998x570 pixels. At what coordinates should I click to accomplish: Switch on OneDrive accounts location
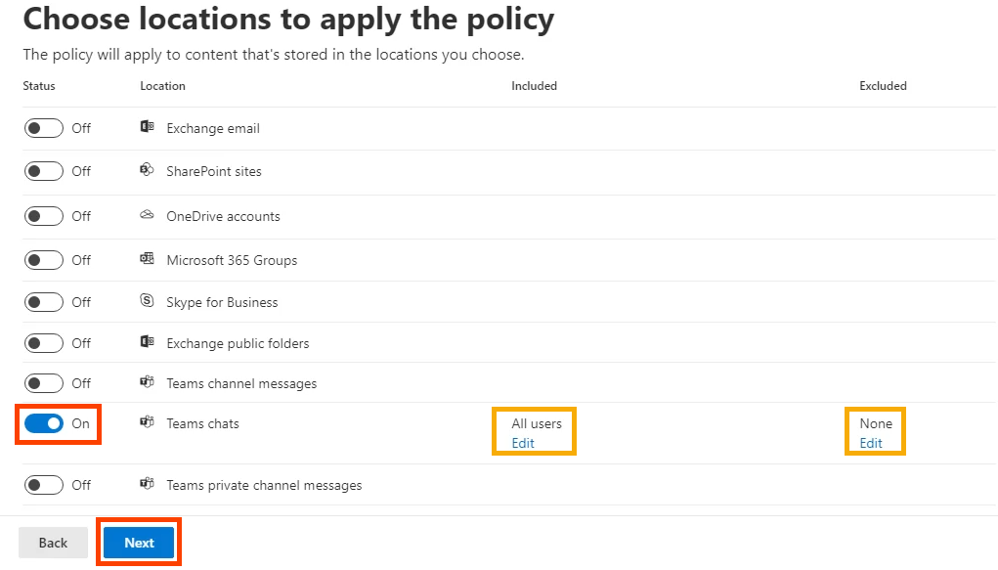44,216
